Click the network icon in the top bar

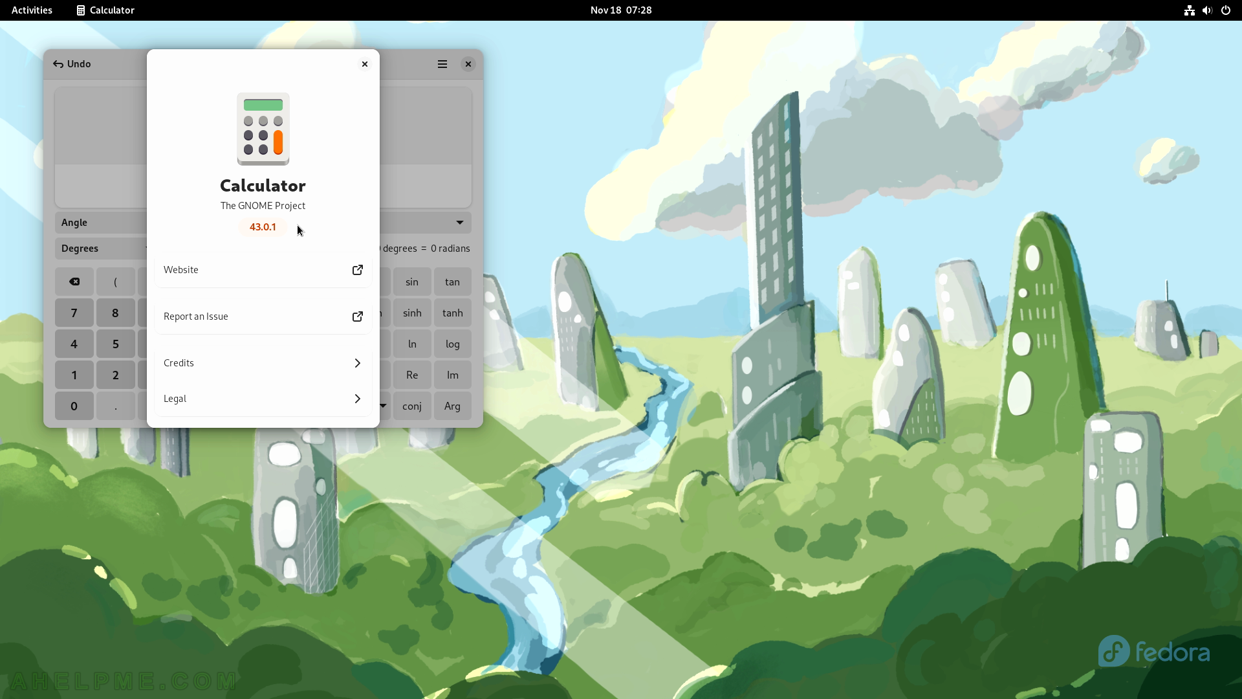tap(1190, 10)
